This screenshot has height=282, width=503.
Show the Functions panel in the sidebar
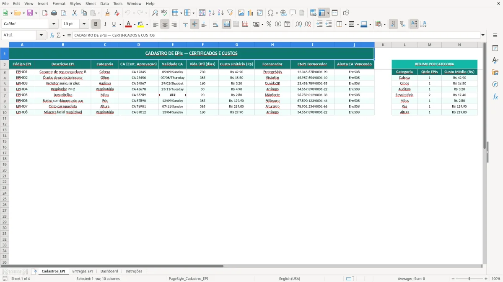[x=496, y=96]
